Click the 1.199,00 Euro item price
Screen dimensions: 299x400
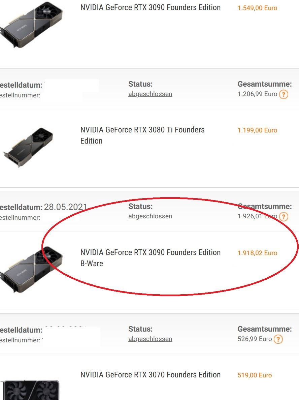(257, 130)
